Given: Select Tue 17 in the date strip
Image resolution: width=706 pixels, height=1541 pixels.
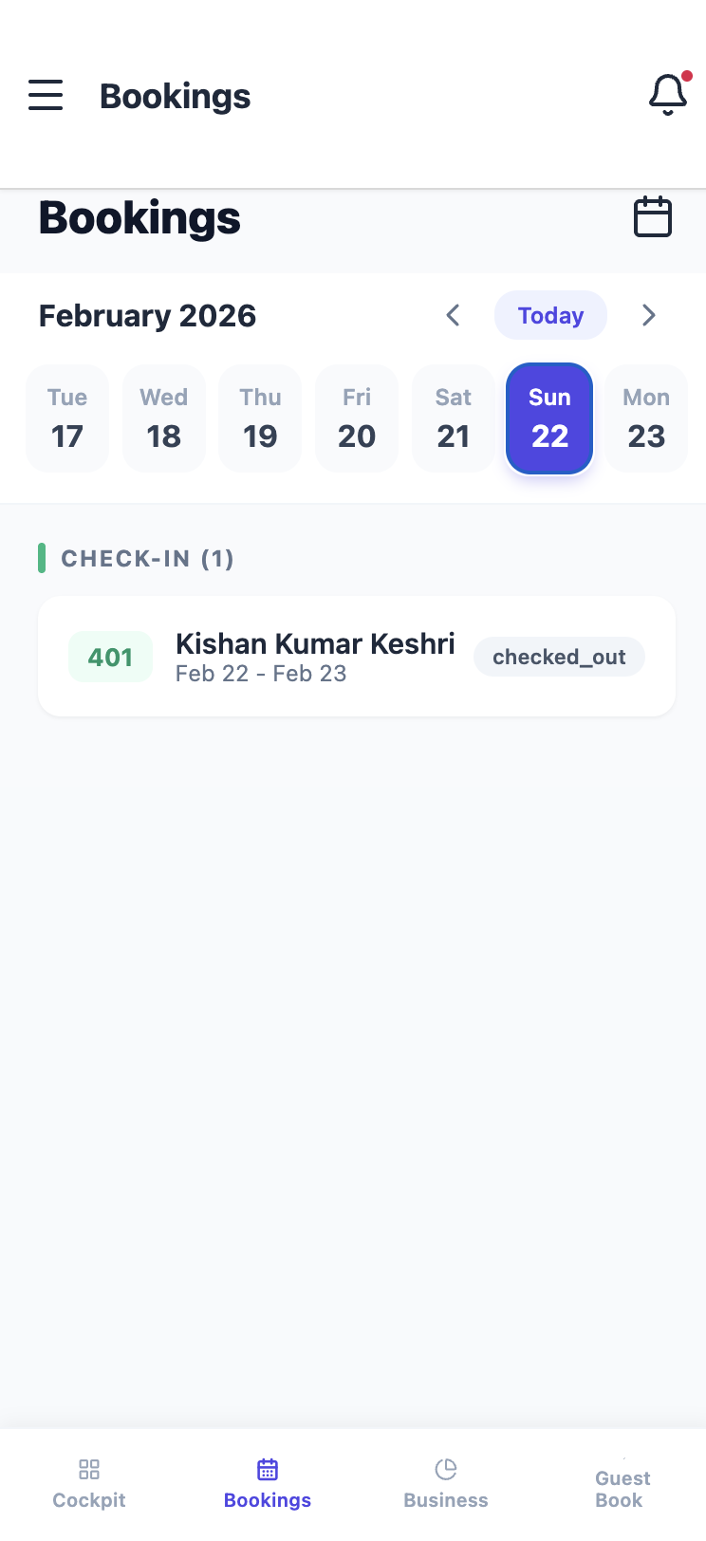Looking at the screenshot, I should tap(66, 418).
